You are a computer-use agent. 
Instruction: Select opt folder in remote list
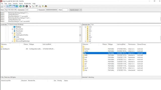(86, 64)
